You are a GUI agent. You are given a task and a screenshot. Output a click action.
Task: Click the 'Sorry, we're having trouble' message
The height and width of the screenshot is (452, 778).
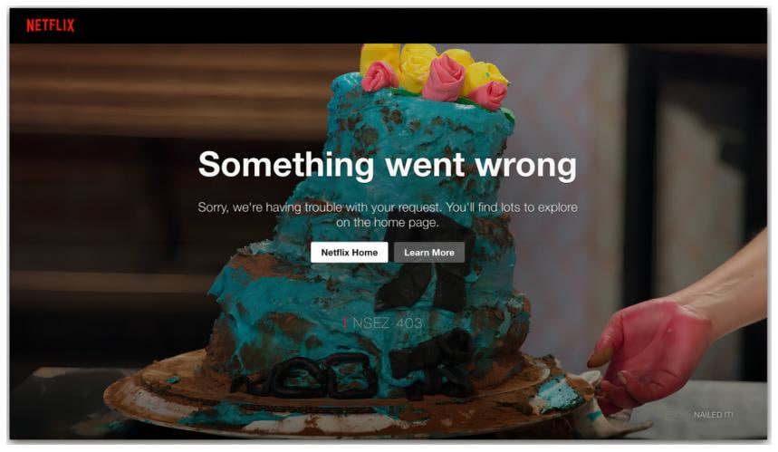pos(388,215)
